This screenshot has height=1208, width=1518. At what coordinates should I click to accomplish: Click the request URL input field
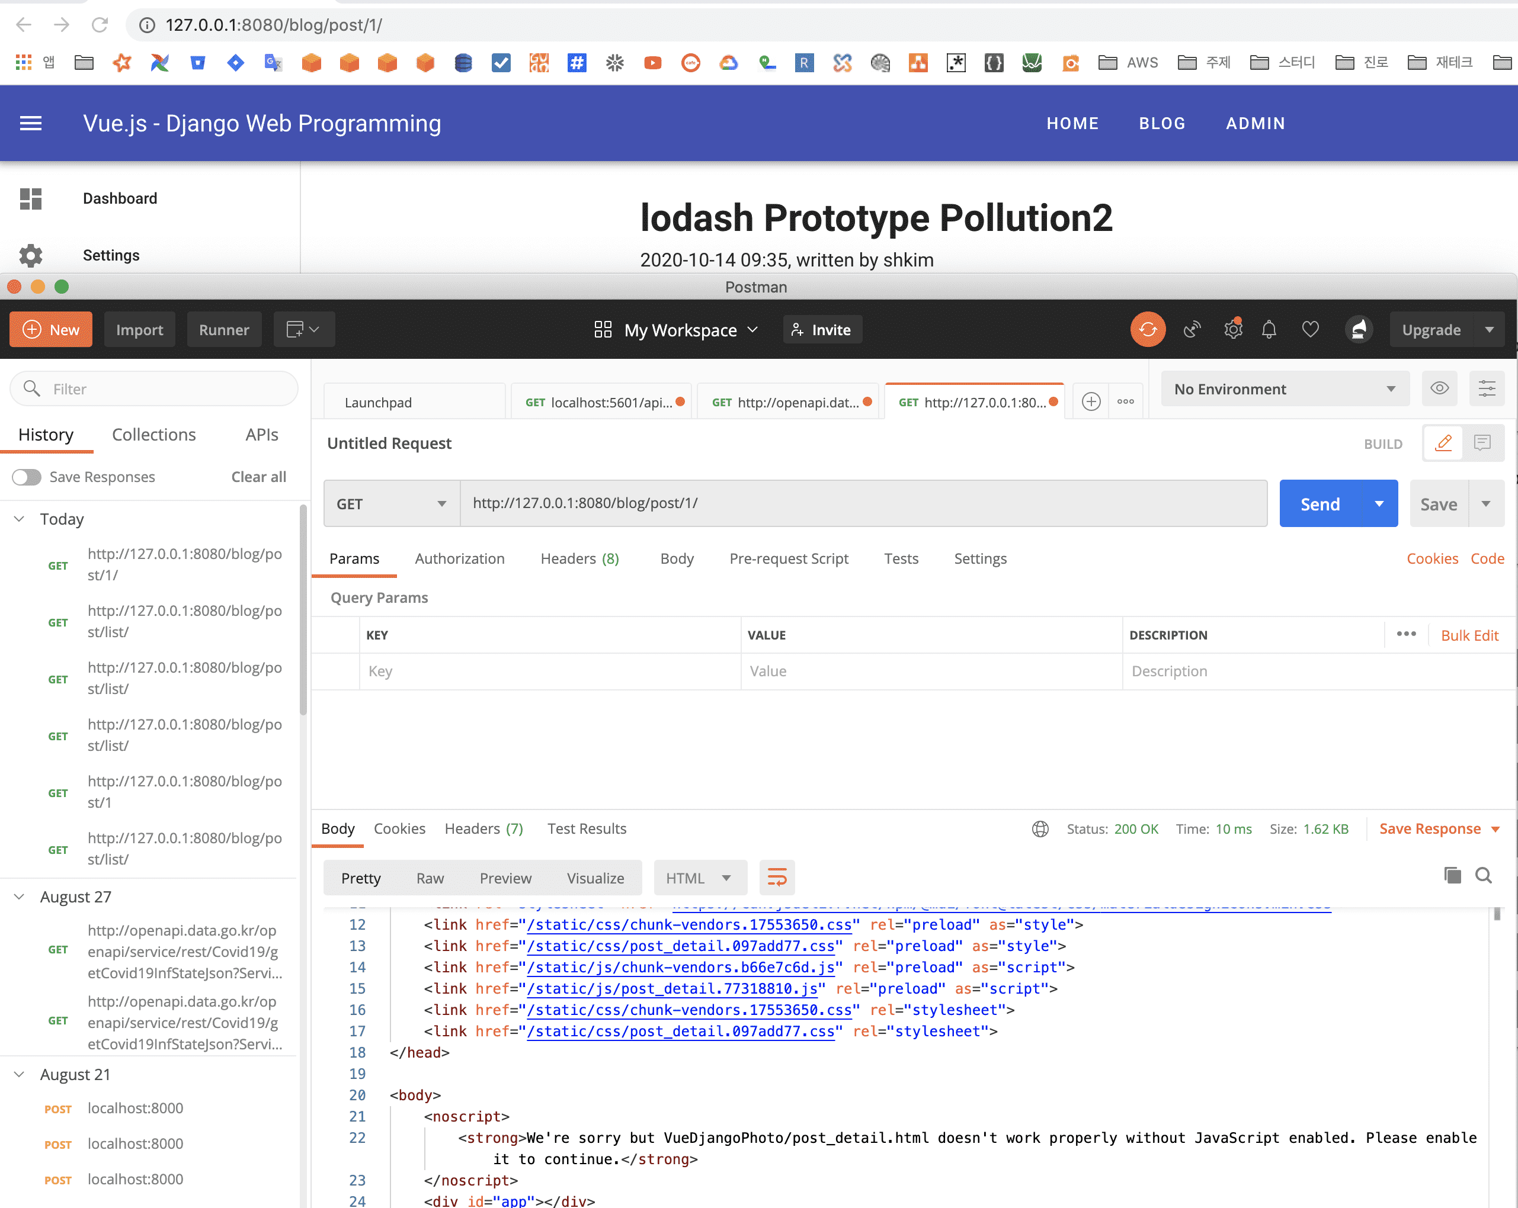[863, 504]
